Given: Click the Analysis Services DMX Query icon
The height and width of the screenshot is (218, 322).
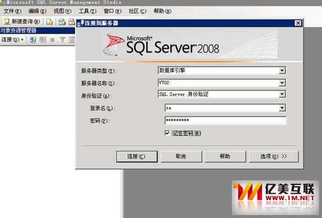Looking at the screenshot, I should point(71,21).
